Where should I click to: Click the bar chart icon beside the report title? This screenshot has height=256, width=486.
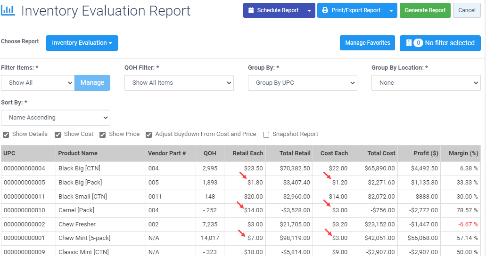[8, 10]
